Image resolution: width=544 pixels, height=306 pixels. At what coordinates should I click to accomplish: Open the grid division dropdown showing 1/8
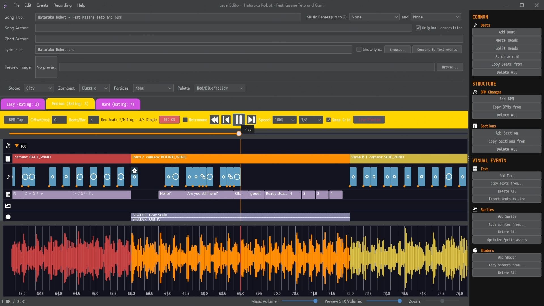(311, 120)
